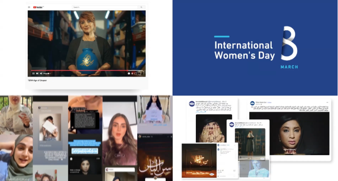The image size is (338, 181).
Task: Mute the video volume speaker icon
Action: [41, 73]
